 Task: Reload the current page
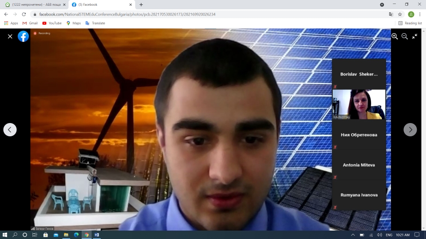point(24,14)
